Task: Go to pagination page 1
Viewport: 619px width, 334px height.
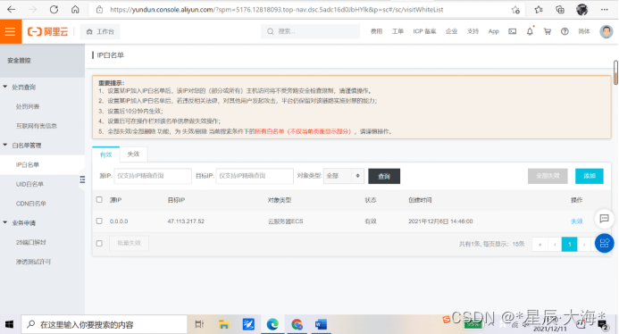Action: click(569, 245)
